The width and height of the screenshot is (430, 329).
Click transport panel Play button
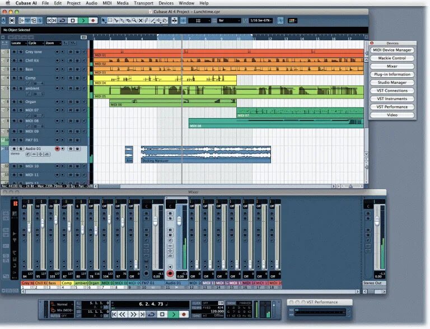pyautogui.click(x=174, y=314)
